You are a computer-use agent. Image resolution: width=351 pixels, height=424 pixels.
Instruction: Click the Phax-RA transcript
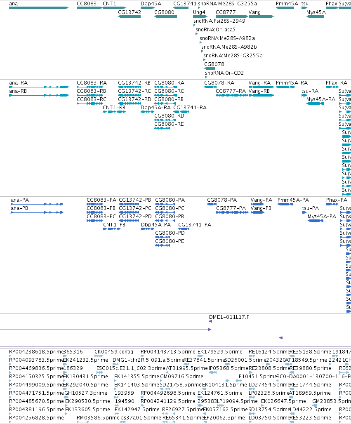pyautogui.click(x=332, y=87)
